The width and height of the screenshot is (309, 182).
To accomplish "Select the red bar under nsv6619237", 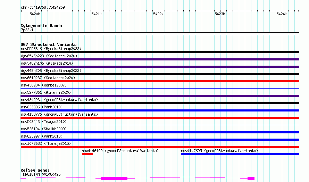I will point(160,81).
